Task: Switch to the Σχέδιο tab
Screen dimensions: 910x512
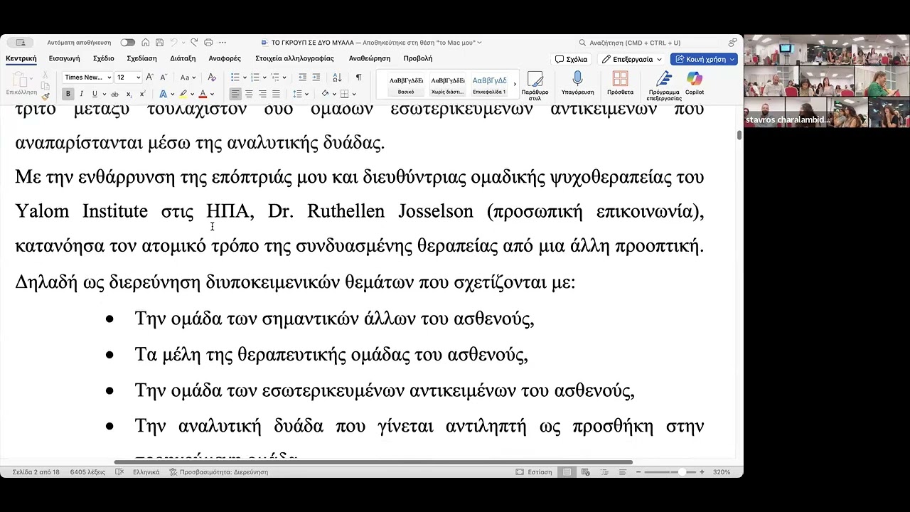Action: 103,58
